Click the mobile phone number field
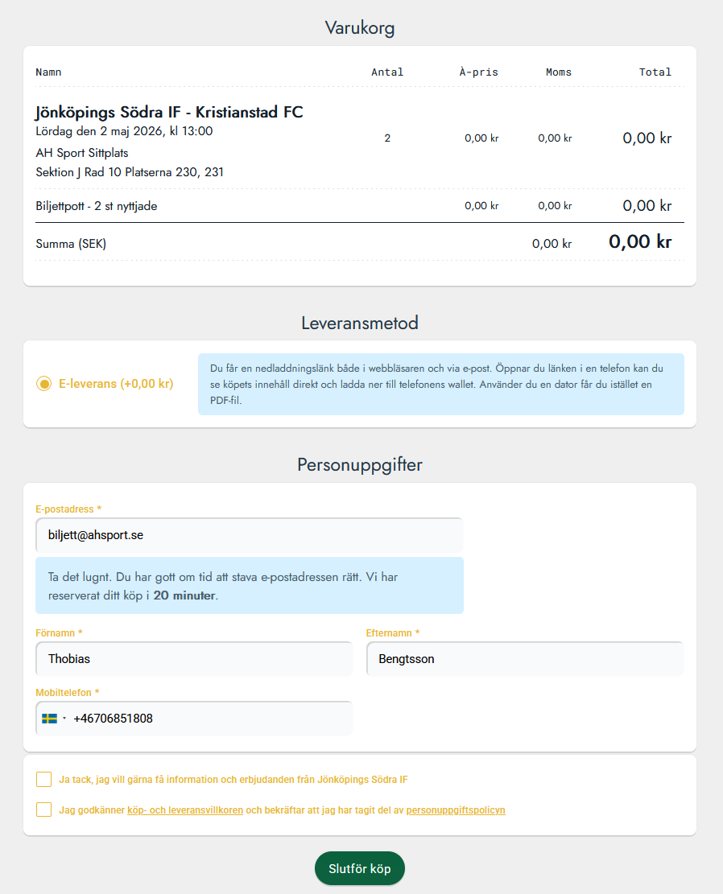Viewport: 723px width, 894px height. point(209,719)
